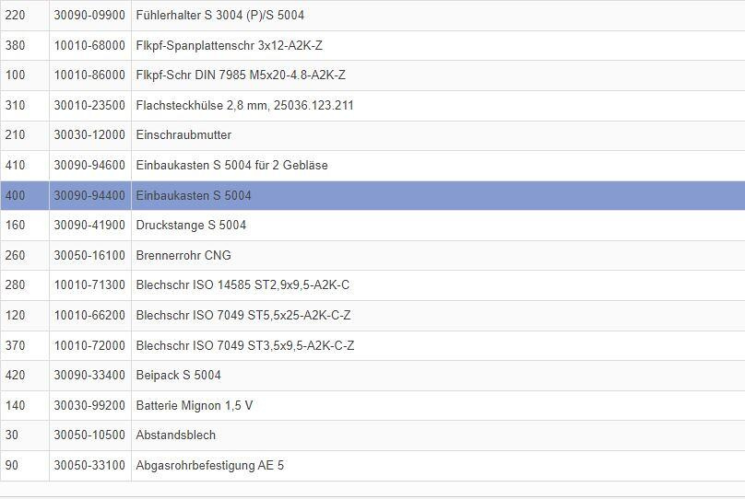Select Abgasrohrbefestigung AE 5 entry
Screen dimensions: 745x499
(209, 465)
